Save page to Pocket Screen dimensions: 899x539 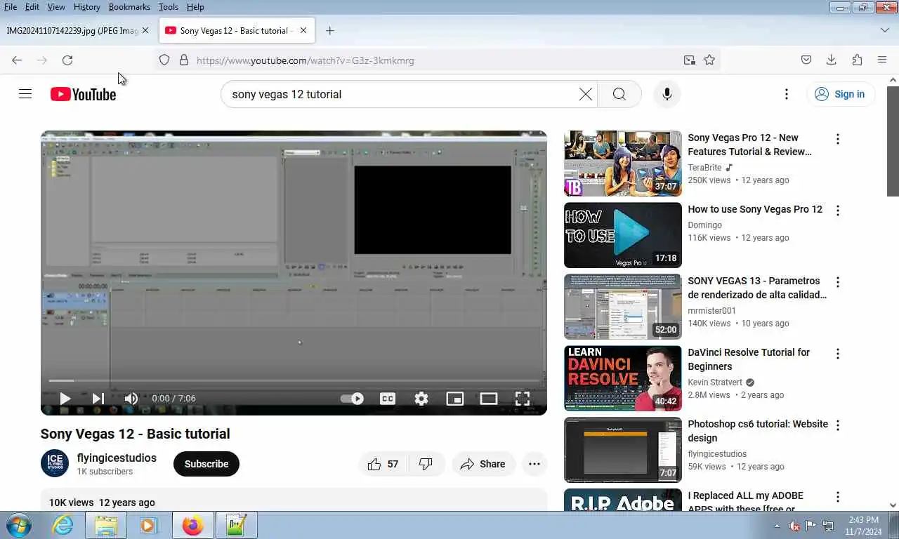pos(806,60)
